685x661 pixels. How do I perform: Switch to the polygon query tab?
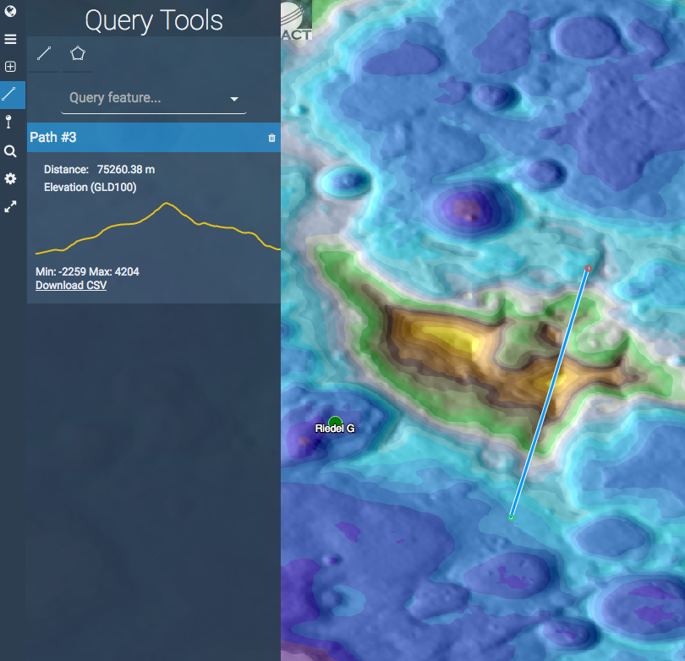[x=78, y=52]
